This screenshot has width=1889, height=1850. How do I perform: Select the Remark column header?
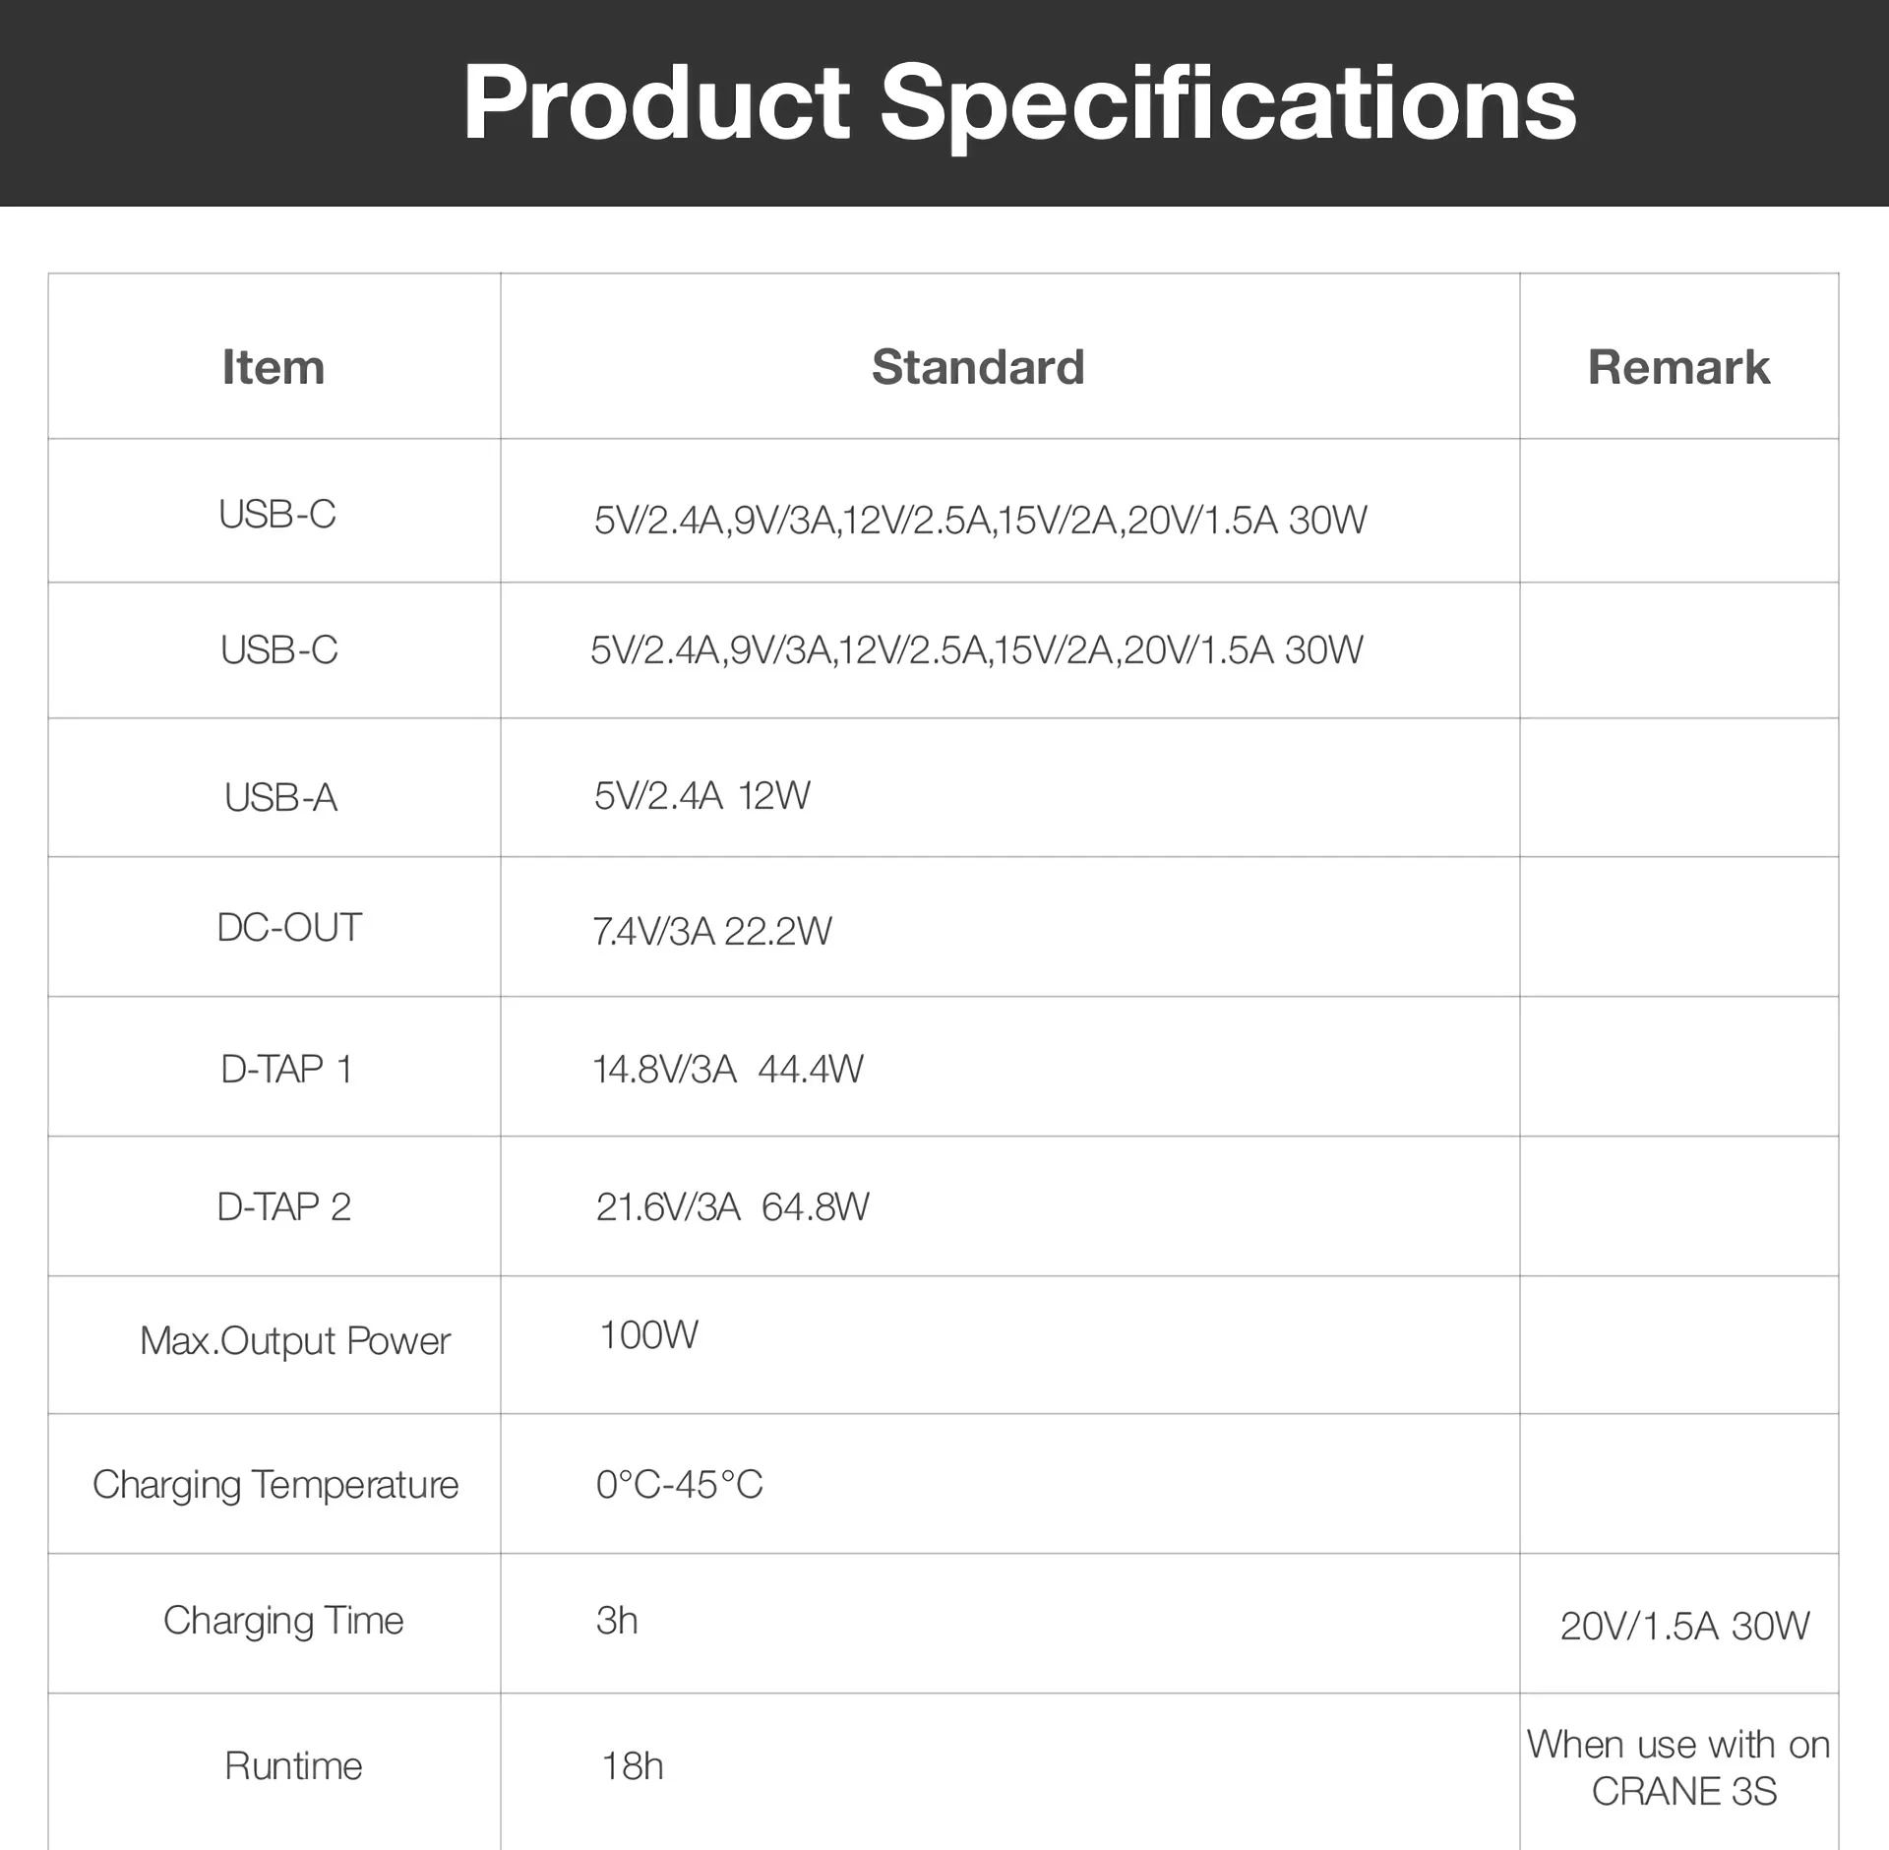1678,367
